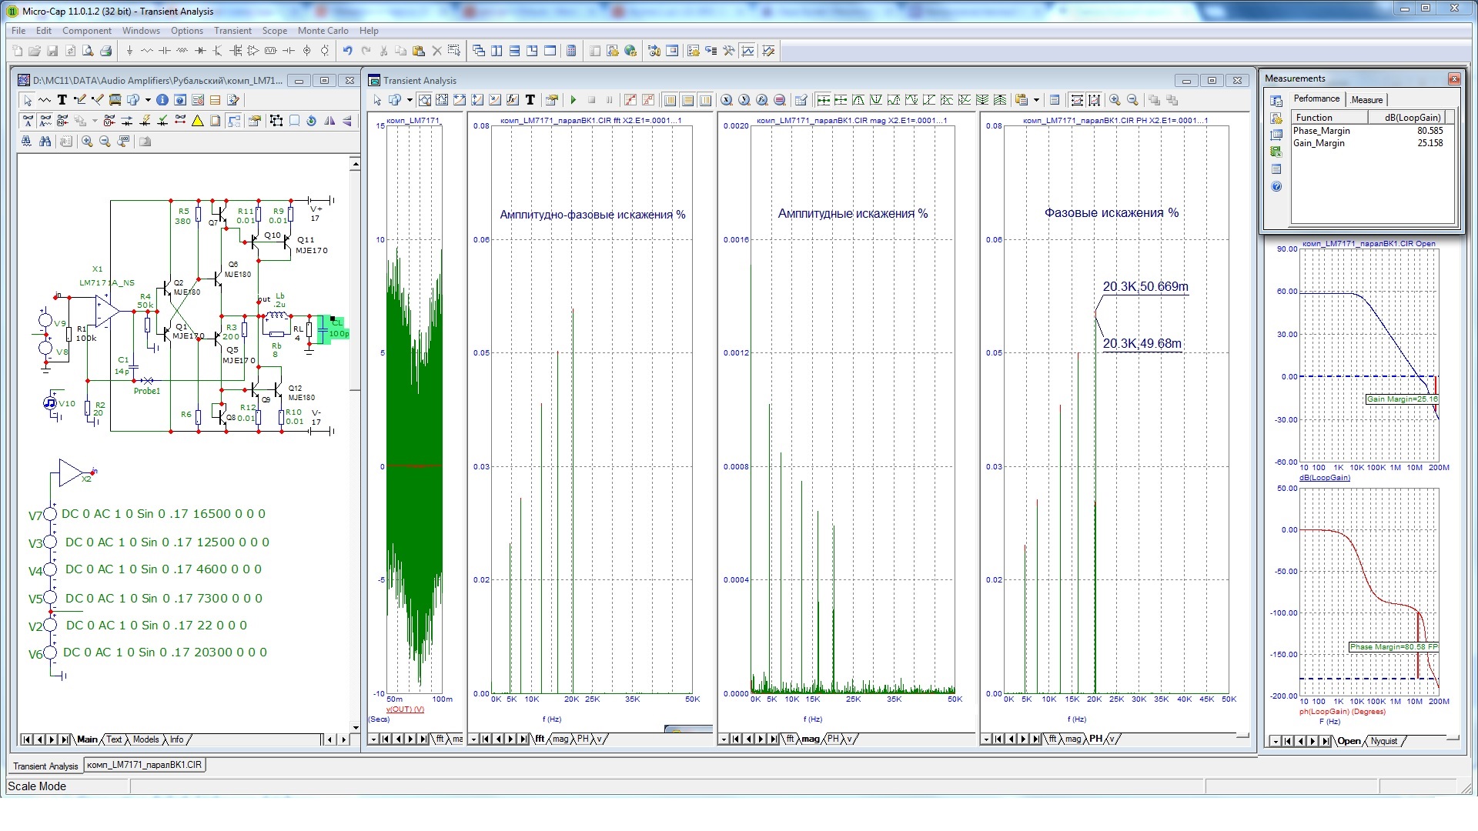Toggle the Select mode arrow in schematic toolbar
Viewport: 1478px width, 831px height.
(28, 100)
